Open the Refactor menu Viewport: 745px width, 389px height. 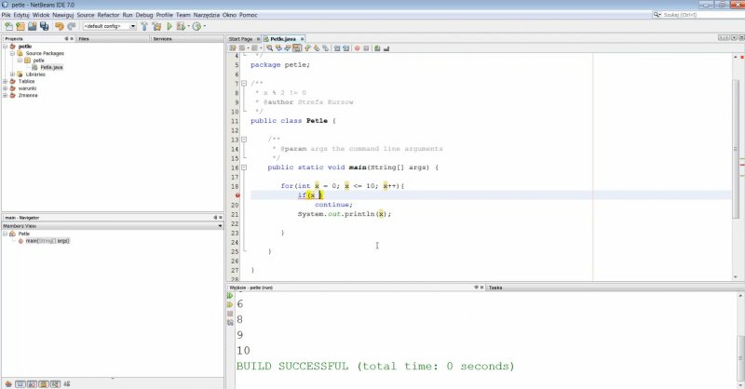tap(108, 15)
